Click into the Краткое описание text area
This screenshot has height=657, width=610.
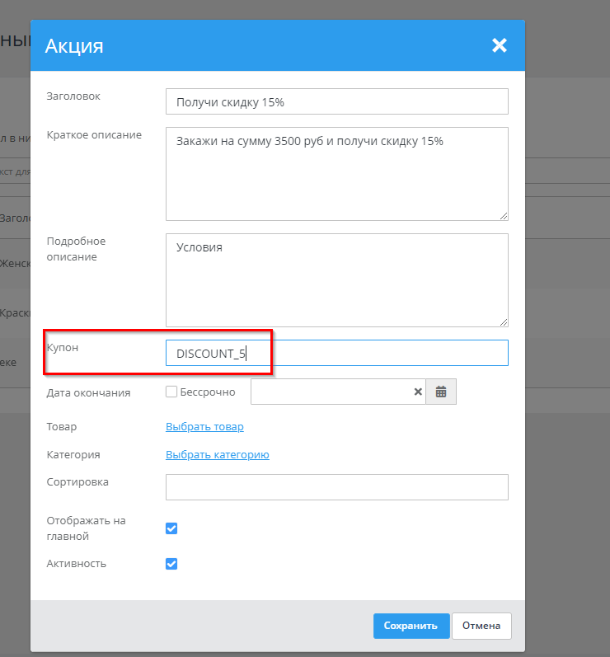(x=337, y=174)
